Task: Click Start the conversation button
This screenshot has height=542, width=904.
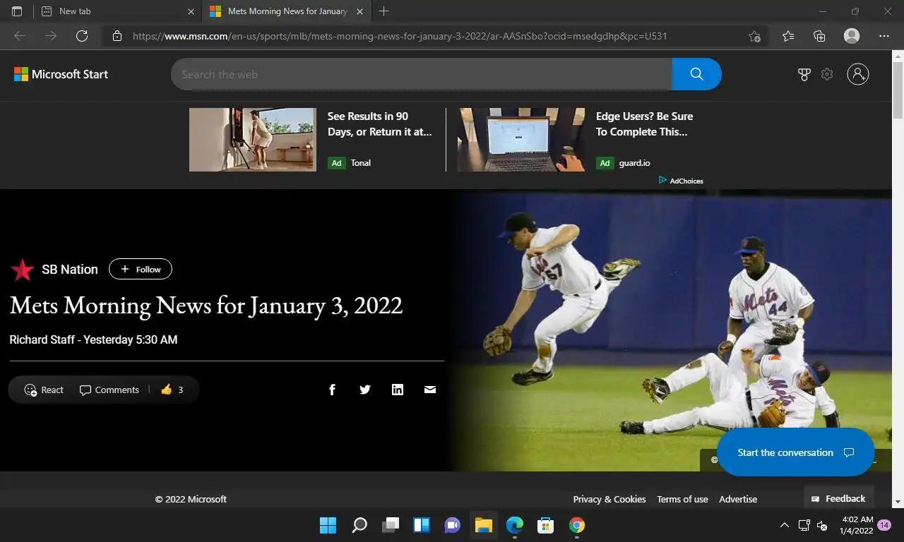Action: [x=796, y=452]
